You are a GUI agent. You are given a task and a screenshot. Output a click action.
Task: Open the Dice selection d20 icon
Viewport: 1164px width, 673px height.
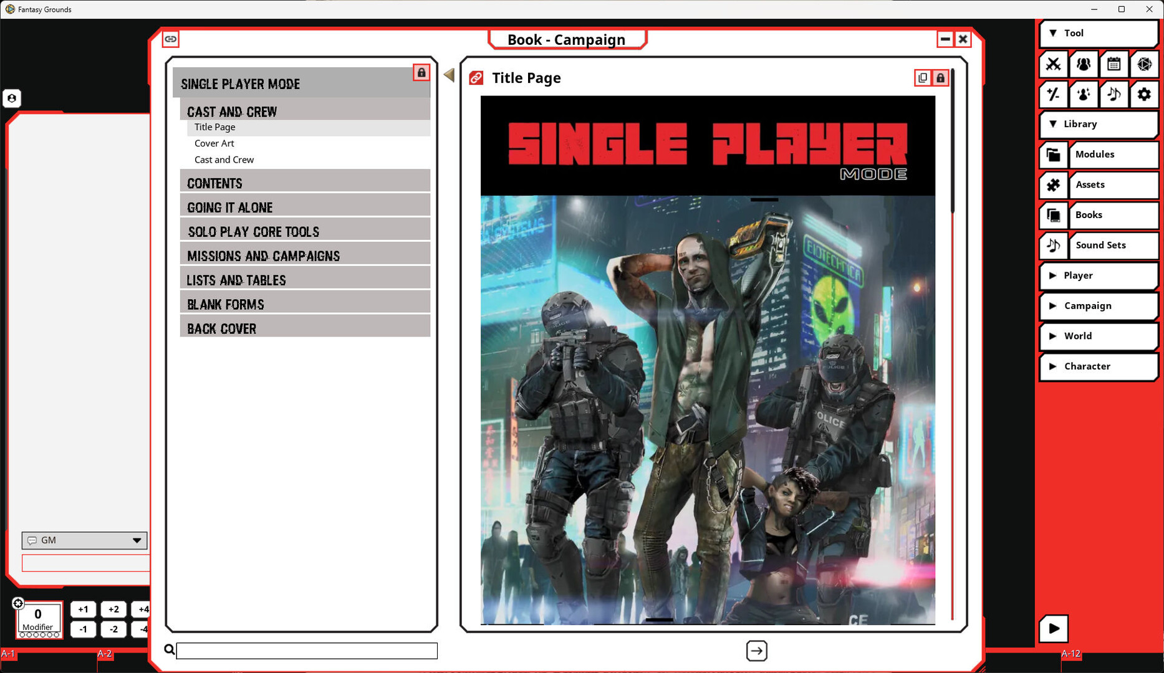(x=1144, y=64)
